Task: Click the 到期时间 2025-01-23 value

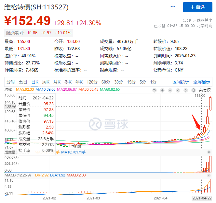Action: click(x=185, y=56)
